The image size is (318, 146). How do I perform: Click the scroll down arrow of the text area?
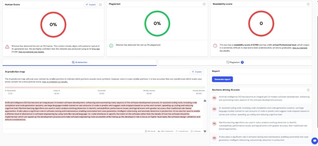[205, 131]
